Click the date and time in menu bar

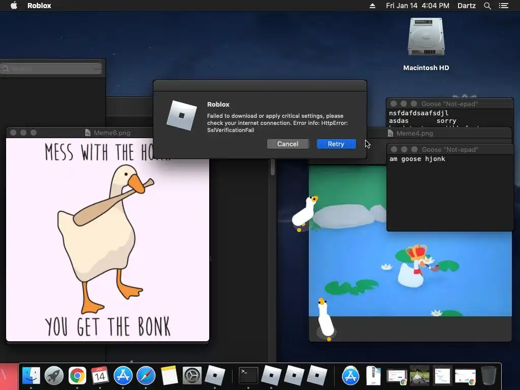click(x=417, y=6)
